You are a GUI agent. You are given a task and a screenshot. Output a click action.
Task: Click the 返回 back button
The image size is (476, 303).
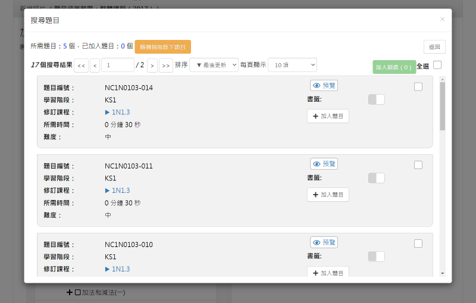coord(434,47)
